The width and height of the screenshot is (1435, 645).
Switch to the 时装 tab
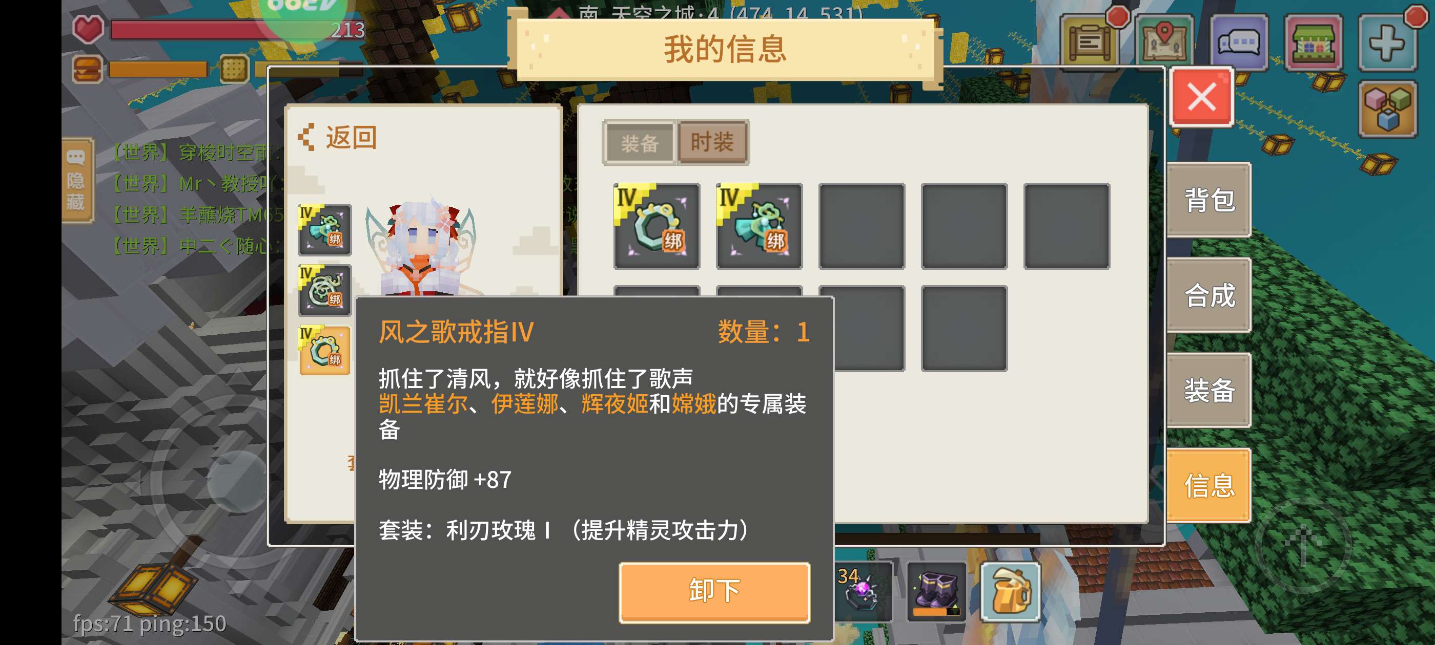pyautogui.click(x=712, y=142)
